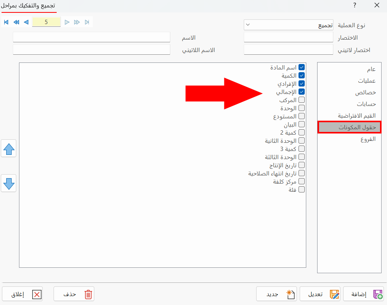The image size is (387, 305).
Task: Enable the البيان checkbox
Action: [301, 124]
